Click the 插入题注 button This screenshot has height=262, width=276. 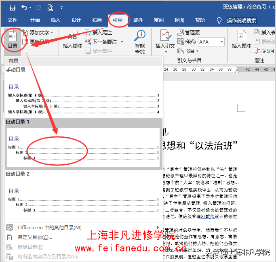pyautogui.click(x=242, y=40)
